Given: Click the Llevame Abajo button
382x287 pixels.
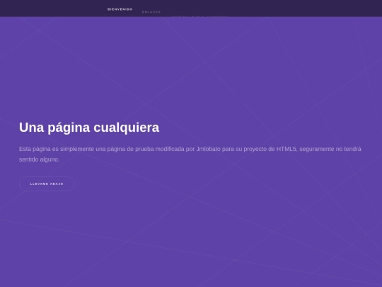Looking at the screenshot, I should tap(47, 184).
